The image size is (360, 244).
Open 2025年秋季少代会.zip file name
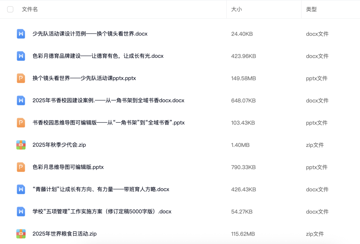pyautogui.click(x=59, y=145)
